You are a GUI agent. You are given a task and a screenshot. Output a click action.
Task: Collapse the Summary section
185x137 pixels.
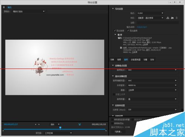(x=115, y=35)
